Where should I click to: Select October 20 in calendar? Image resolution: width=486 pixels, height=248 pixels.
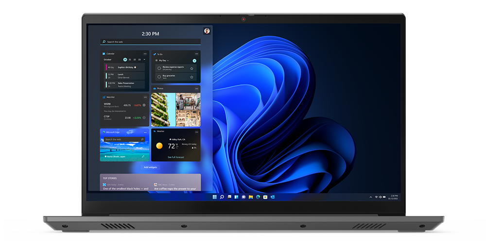pos(125,59)
